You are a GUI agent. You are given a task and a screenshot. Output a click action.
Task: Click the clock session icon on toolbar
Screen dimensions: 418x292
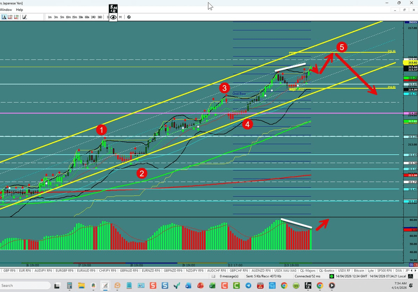coord(129,17)
